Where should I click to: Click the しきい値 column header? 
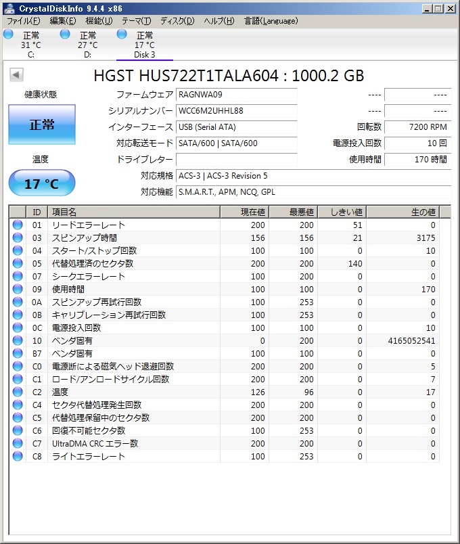pos(342,212)
